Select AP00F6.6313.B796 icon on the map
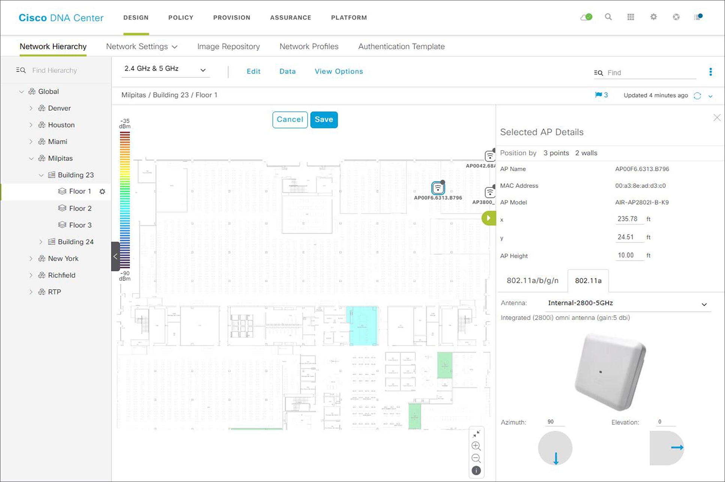 [438, 187]
